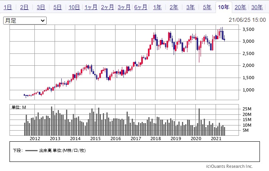Click the 出来高 単位:(M株/口/枚) legend text
This screenshot has height=171, width=269.
pyautogui.click(x=63, y=150)
